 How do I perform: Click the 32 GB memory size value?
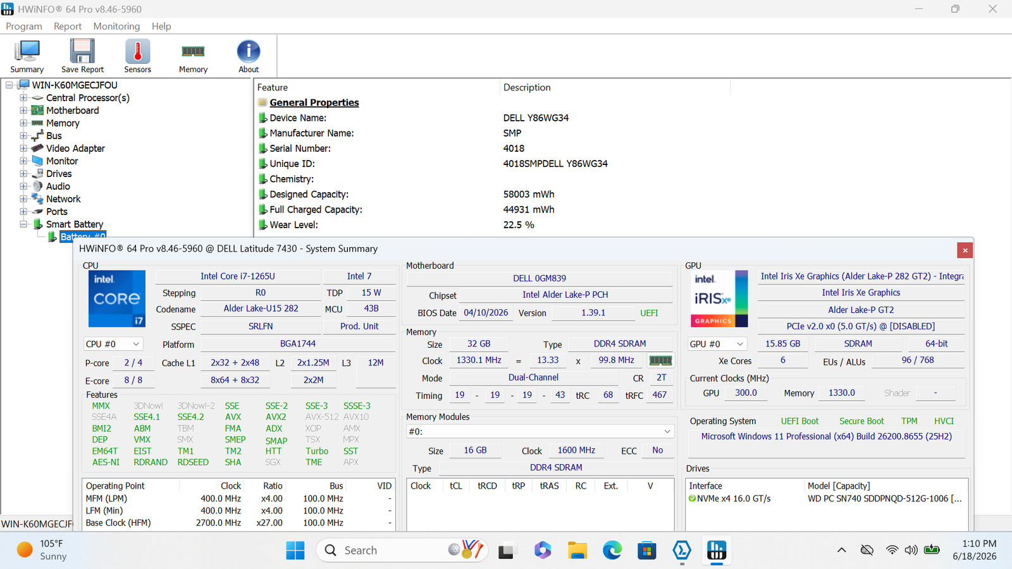pyautogui.click(x=479, y=344)
